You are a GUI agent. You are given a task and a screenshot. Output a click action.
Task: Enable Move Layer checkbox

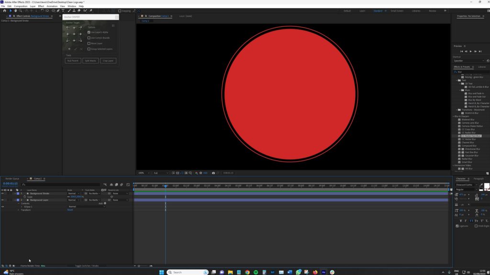pos(89,43)
